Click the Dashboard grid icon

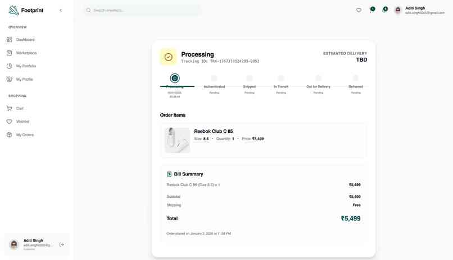coord(9,39)
